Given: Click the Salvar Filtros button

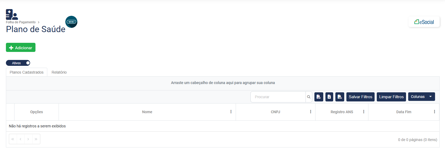Looking at the screenshot, I should coord(360,97).
